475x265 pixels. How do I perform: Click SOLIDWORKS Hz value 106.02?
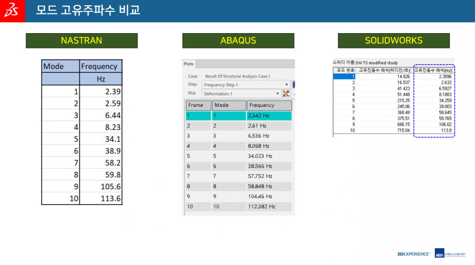[x=445, y=125]
